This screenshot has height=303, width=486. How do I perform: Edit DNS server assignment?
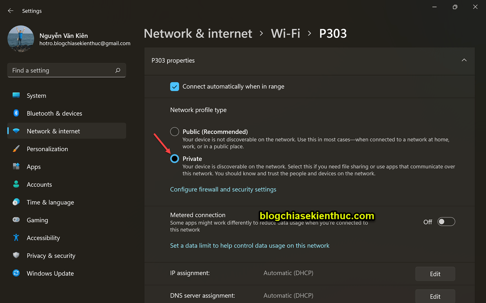[435, 296]
